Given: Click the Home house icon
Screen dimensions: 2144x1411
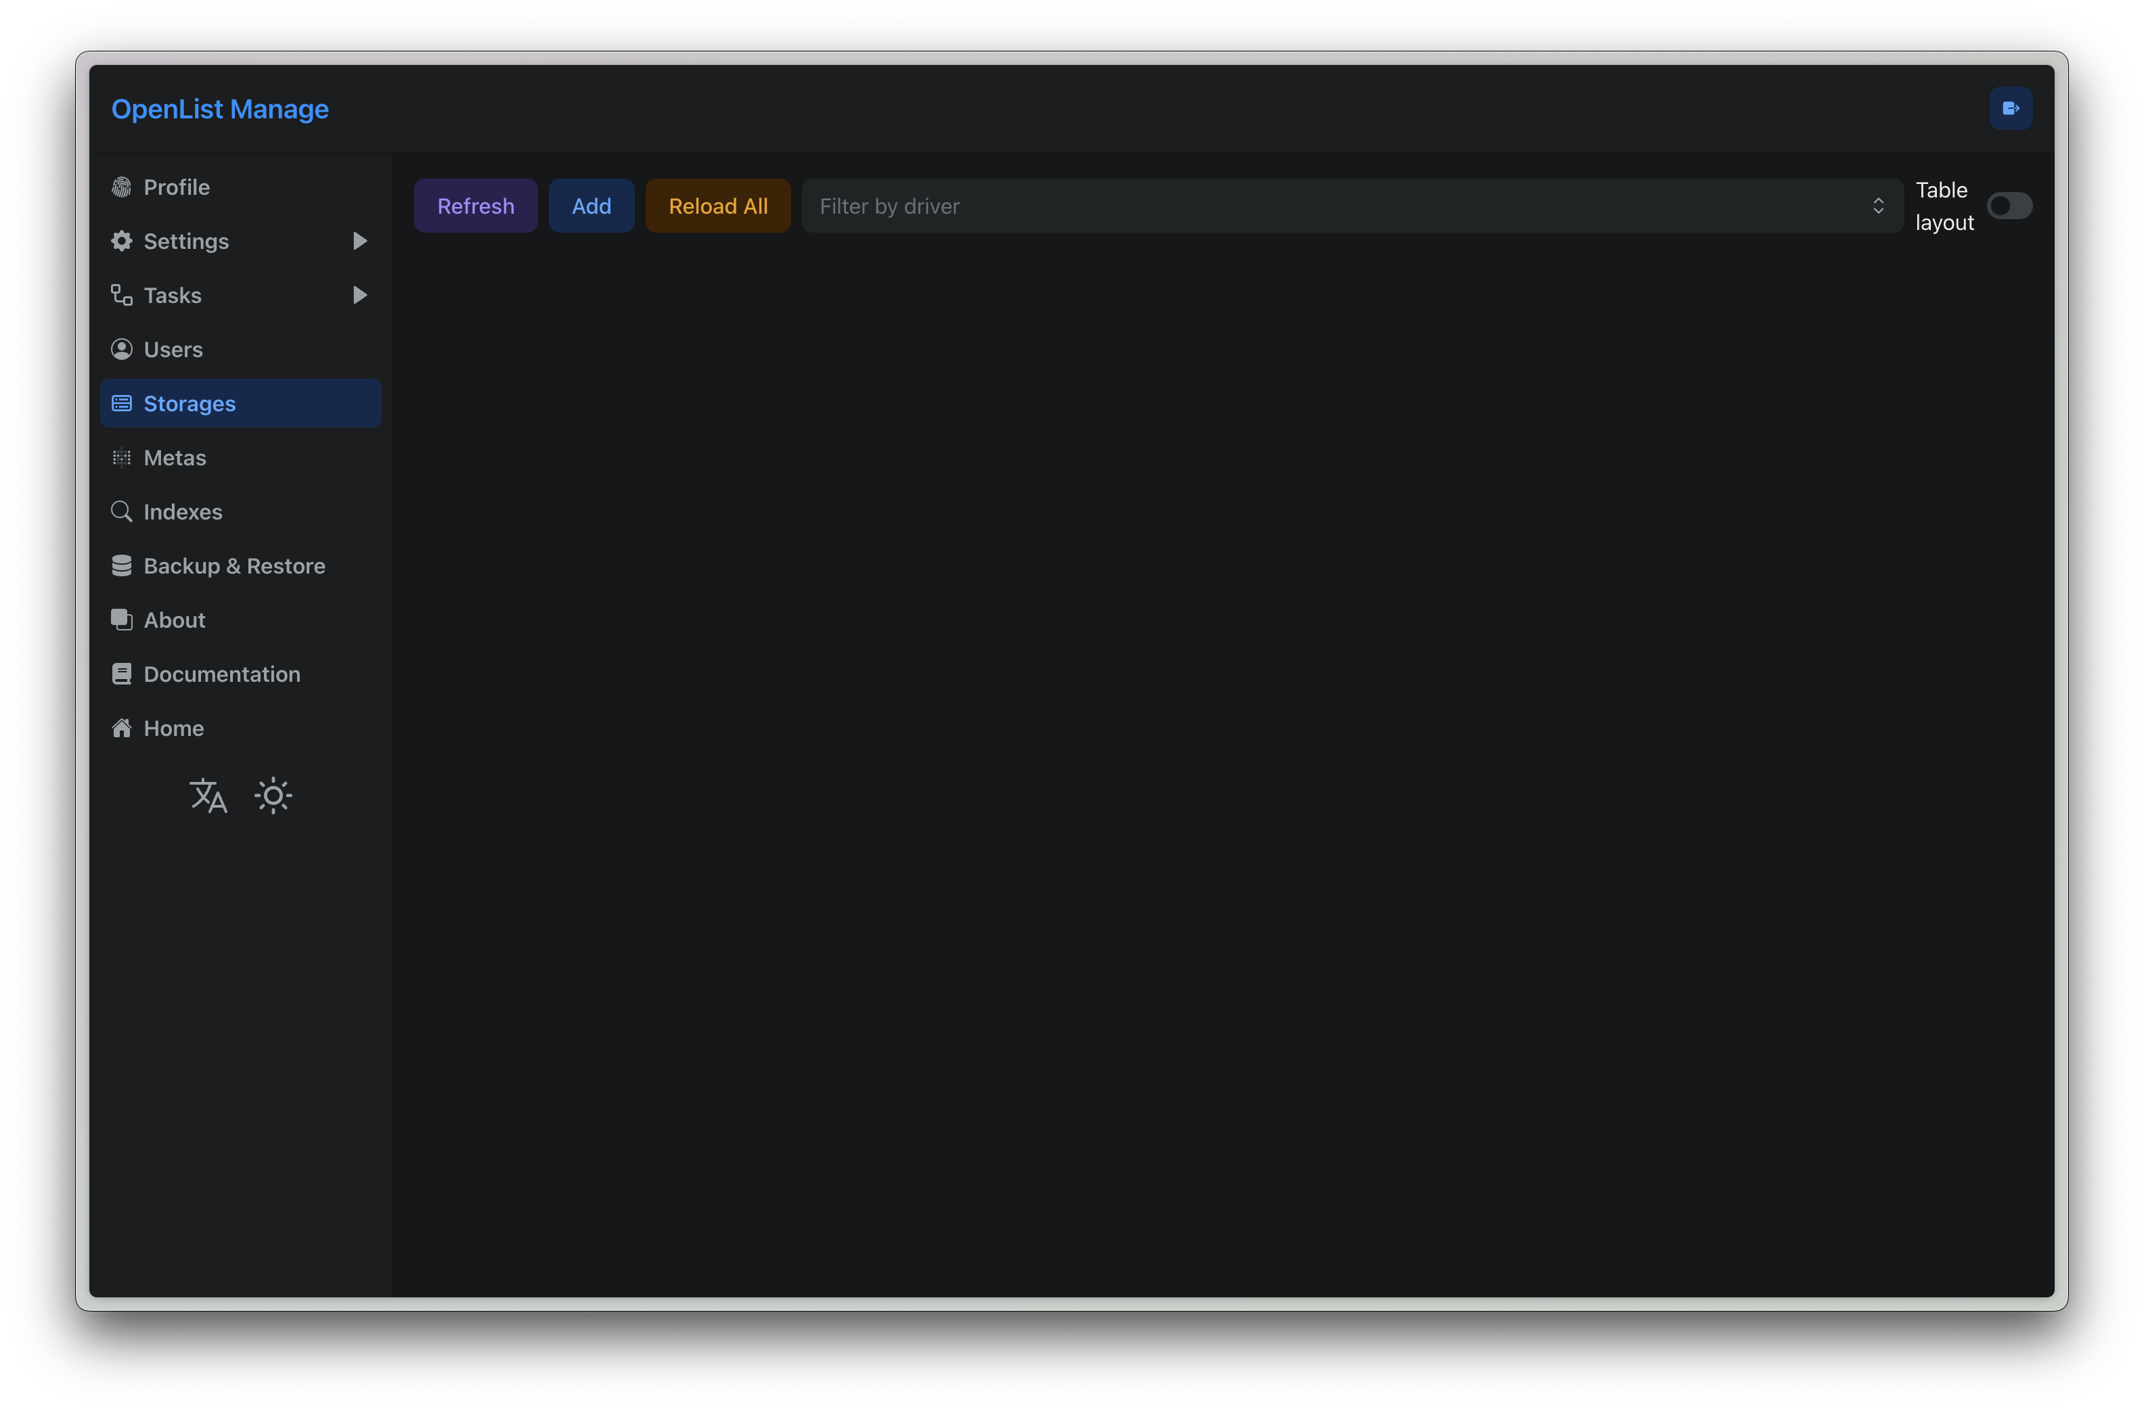Looking at the screenshot, I should [x=122, y=728].
